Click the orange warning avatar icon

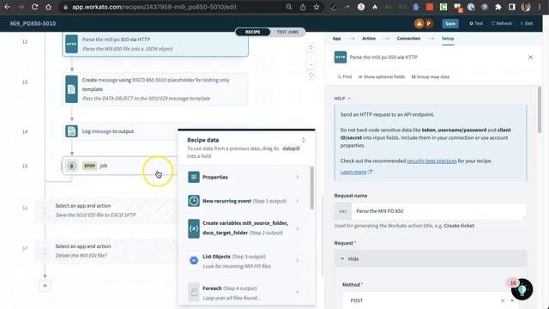[x=419, y=23]
